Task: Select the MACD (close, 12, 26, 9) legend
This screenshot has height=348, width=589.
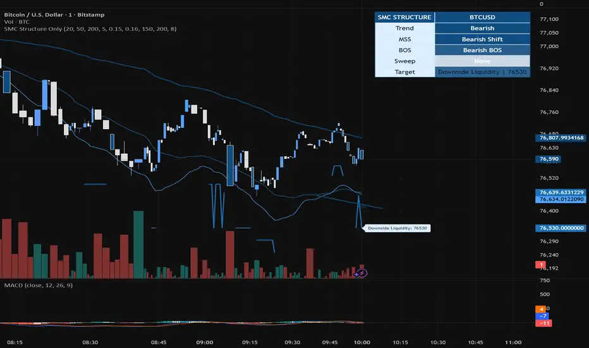Action: pos(39,285)
